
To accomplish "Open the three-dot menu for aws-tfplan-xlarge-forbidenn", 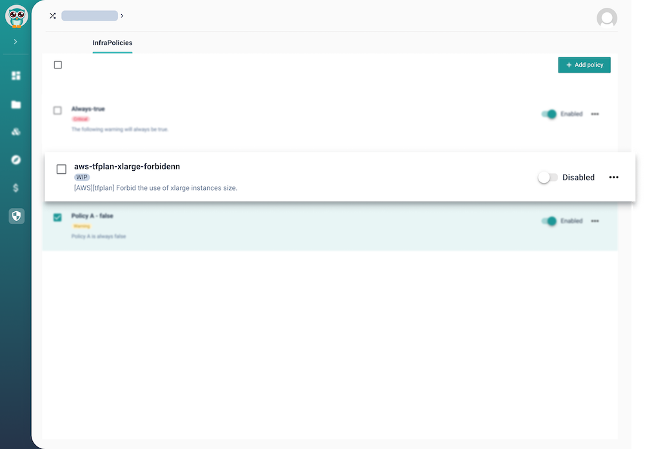I will point(613,177).
